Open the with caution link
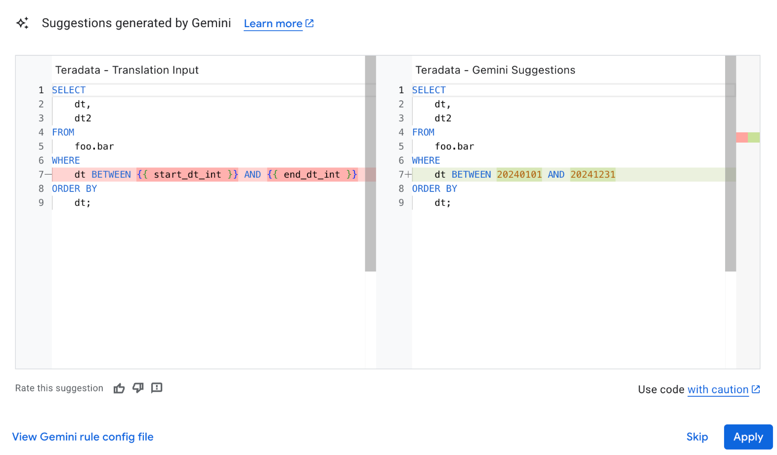Screen dimensions: 777x455 [x=718, y=389]
